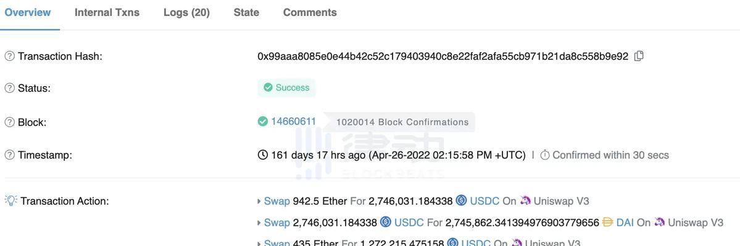The height and width of the screenshot is (246, 740).
Task: Open the State tab
Action: [x=246, y=13]
